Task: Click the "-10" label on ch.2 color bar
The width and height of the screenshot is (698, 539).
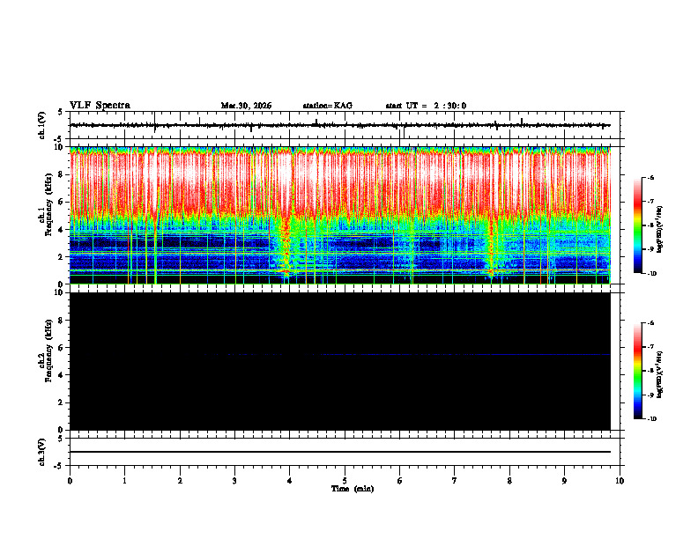Action: click(x=650, y=419)
